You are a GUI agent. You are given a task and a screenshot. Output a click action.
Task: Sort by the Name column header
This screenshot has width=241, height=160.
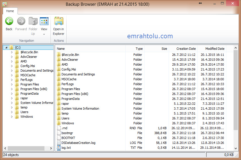coord(90,49)
